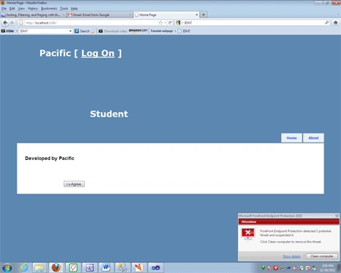The width and height of the screenshot is (341, 273).
Task: Click the Home navigation tab on the page
Action: point(292,138)
